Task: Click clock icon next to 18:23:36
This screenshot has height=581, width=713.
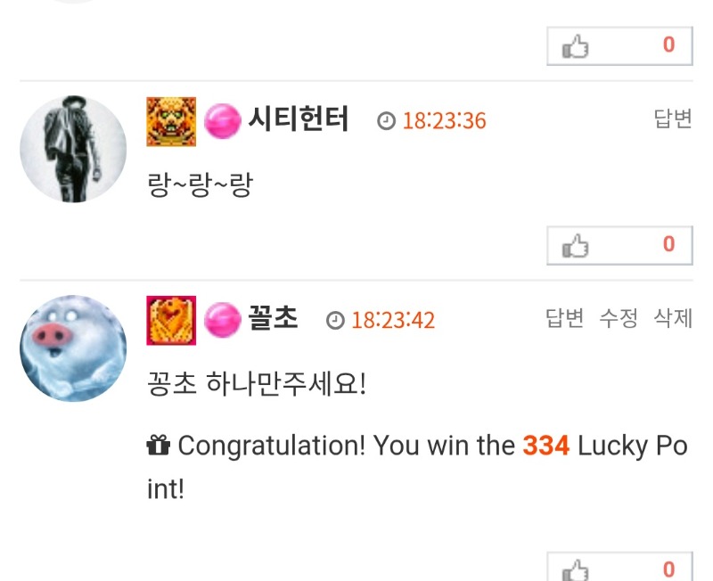Action: coord(386,121)
